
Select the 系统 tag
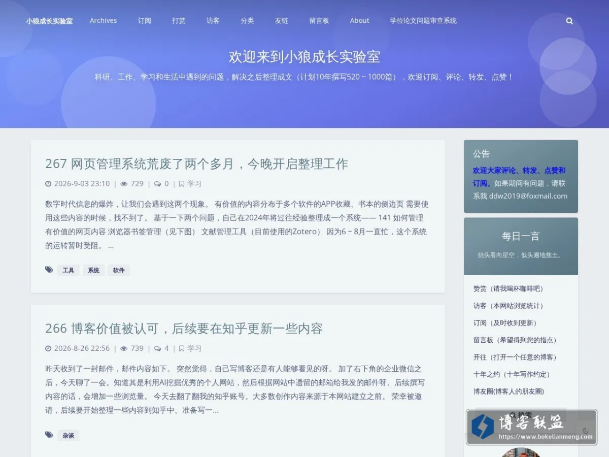click(93, 270)
